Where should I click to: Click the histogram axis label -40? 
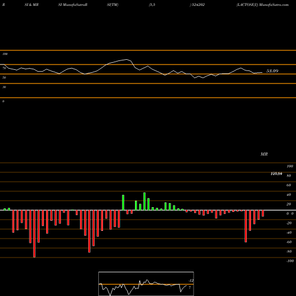click(x=289, y=233)
